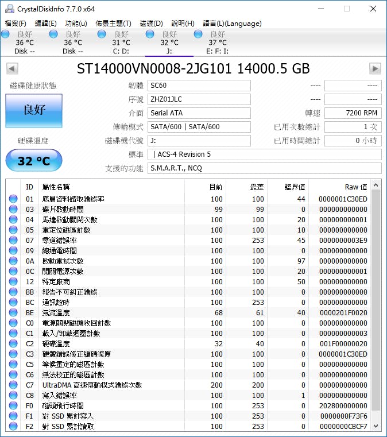
Task: Click status orb for attribute 03
Action: 13,209
